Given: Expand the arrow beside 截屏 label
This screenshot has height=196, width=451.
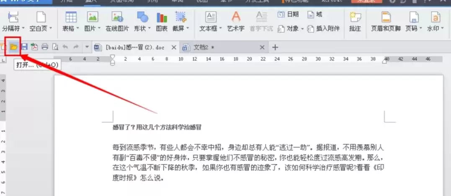Looking at the screenshot, I should click(188, 28).
